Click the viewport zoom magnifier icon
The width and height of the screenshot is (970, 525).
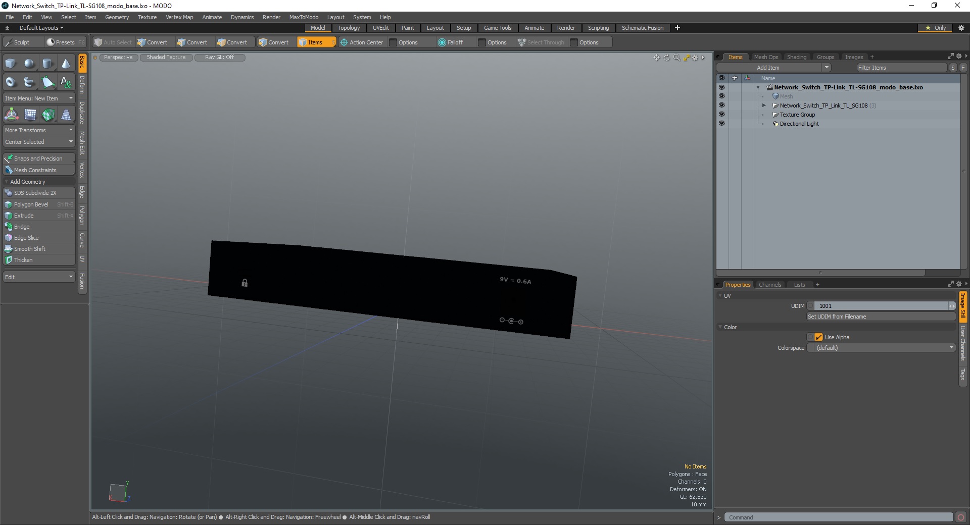[x=676, y=58]
